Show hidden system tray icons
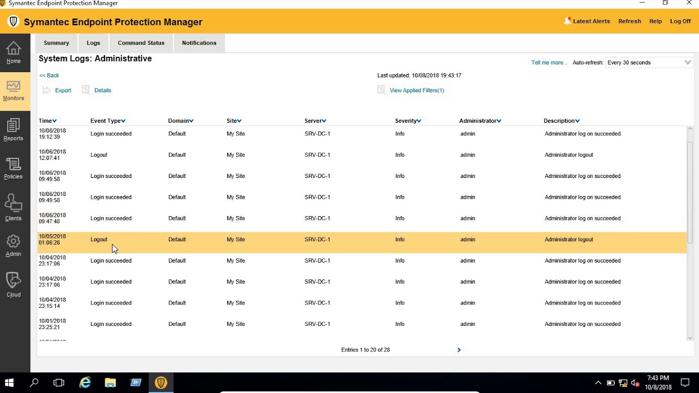 tap(598, 383)
